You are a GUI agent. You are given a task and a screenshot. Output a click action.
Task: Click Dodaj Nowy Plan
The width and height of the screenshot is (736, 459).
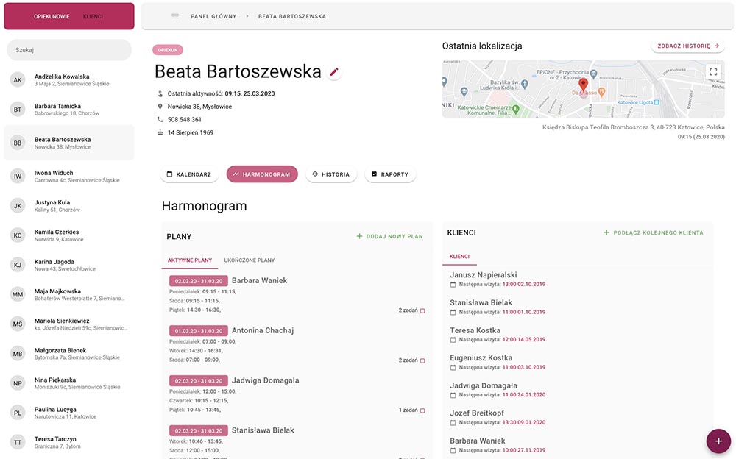coord(389,237)
